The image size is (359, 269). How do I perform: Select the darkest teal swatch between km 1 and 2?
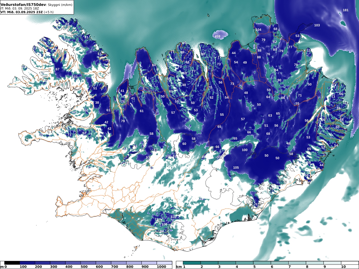[x=192, y=263]
